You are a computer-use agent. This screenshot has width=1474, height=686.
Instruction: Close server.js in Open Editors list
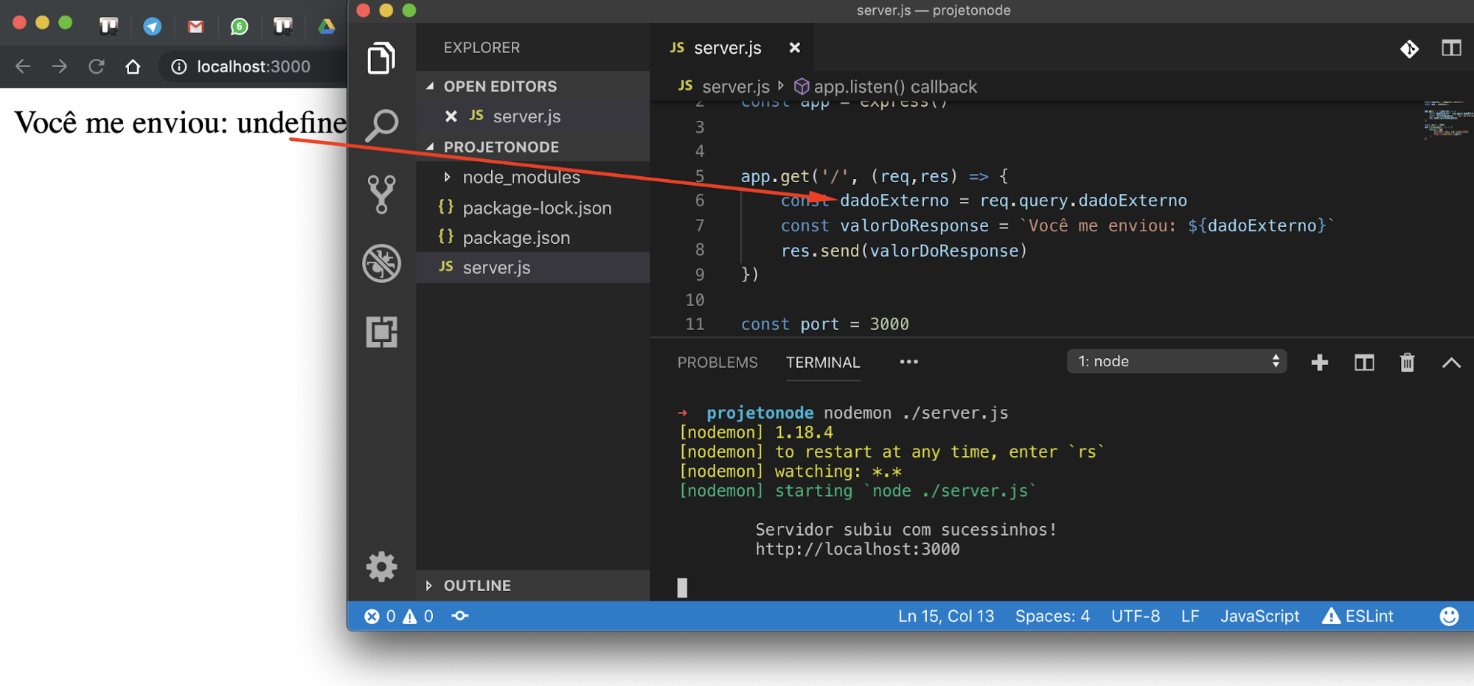click(x=451, y=116)
